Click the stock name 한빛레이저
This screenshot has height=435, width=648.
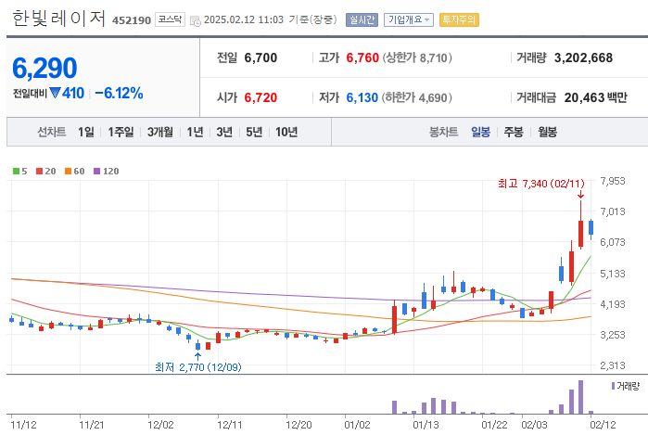(x=59, y=19)
